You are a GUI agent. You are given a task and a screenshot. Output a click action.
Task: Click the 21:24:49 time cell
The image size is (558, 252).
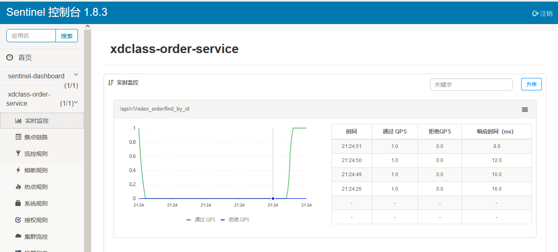pyautogui.click(x=351, y=174)
